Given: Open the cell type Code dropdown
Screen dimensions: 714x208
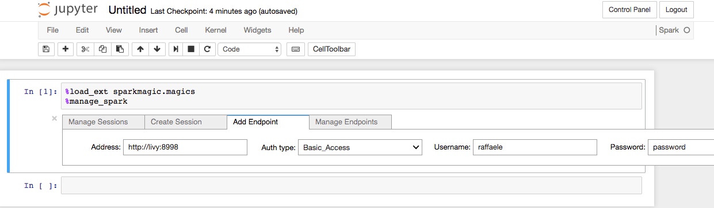Looking at the screenshot, I should (250, 49).
